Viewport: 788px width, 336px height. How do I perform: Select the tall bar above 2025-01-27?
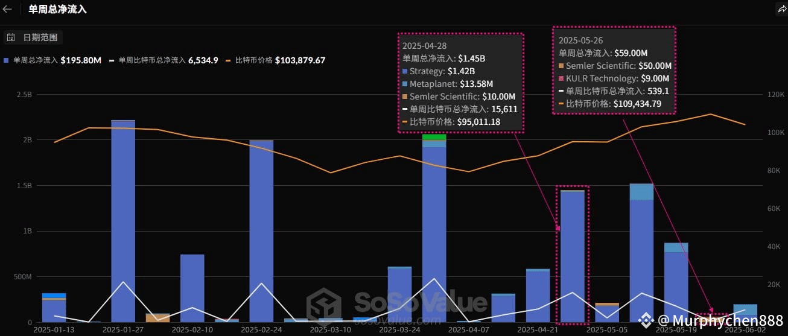point(123,221)
